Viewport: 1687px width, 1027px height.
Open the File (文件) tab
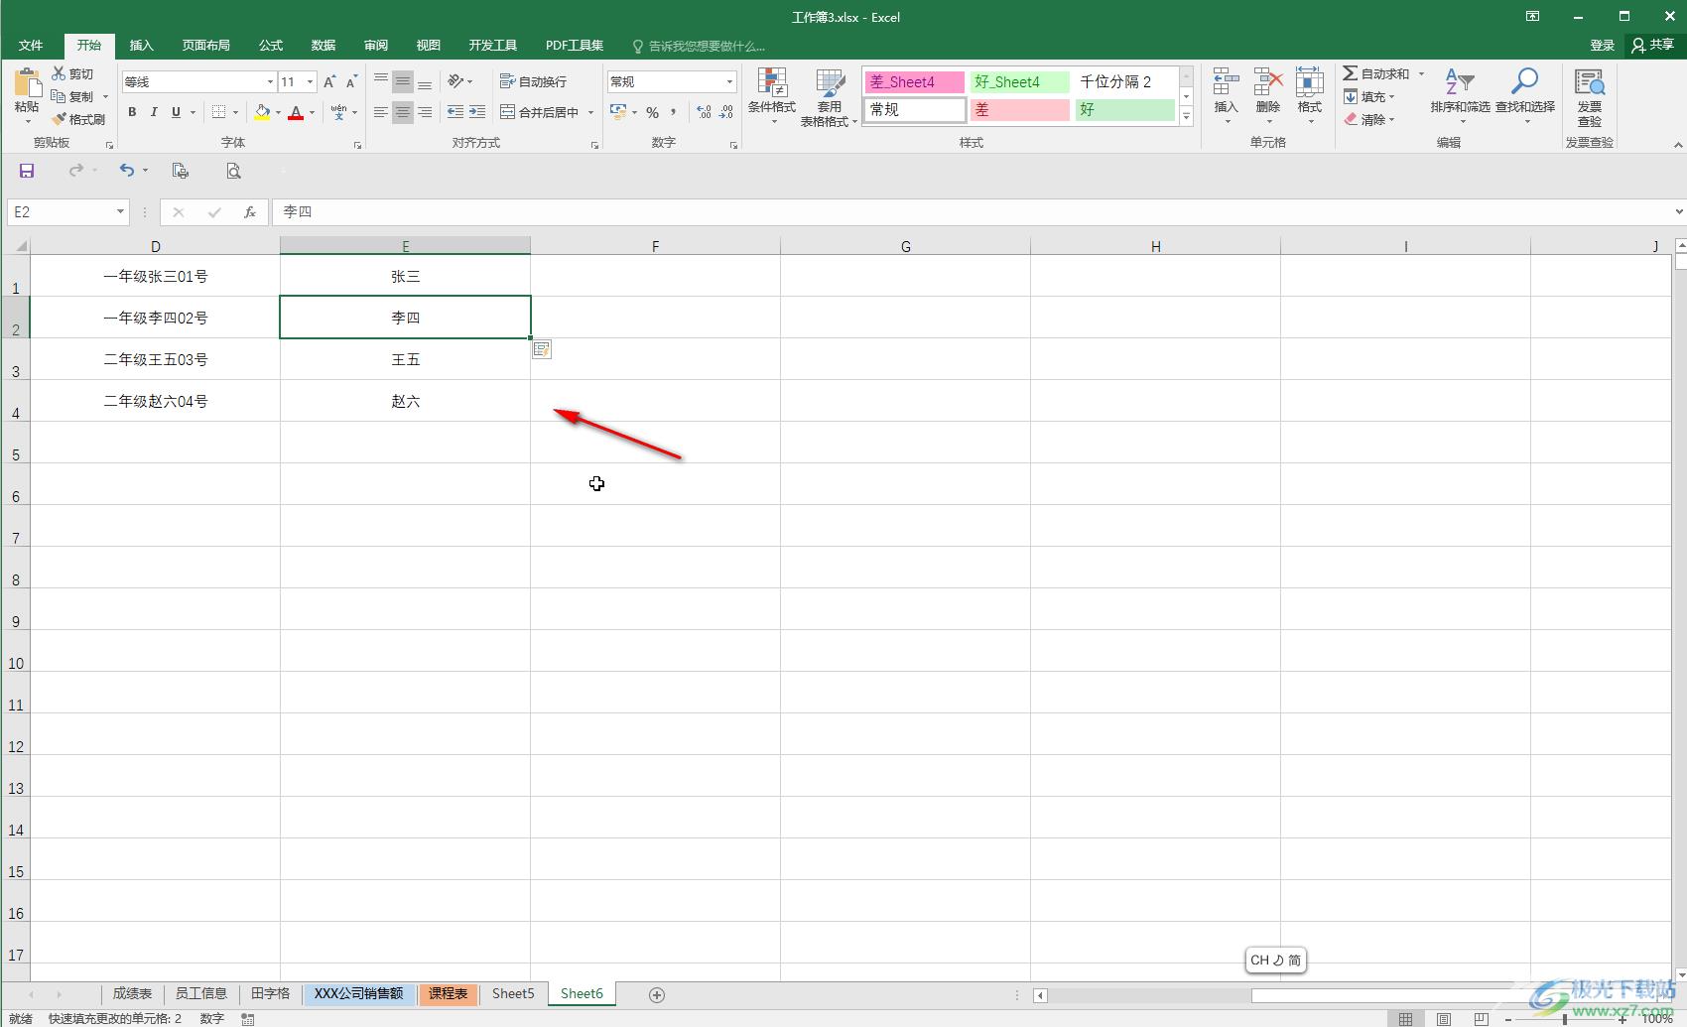coord(31,46)
